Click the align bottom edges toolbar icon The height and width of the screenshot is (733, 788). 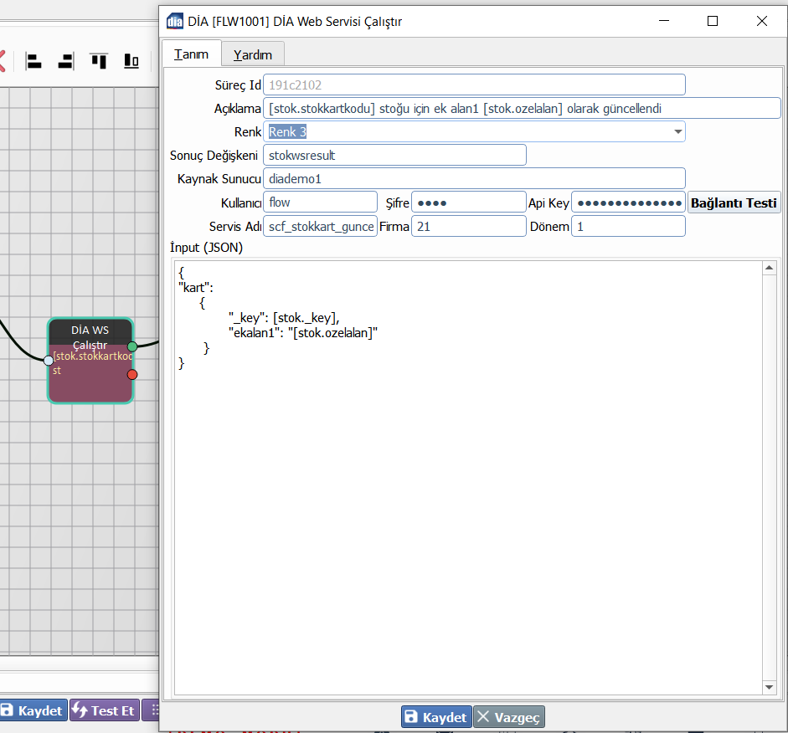[x=131, y=60]
